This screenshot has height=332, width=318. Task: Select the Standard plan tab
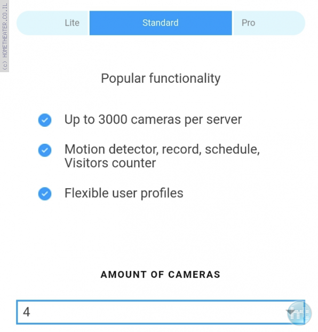pos(161,23)
